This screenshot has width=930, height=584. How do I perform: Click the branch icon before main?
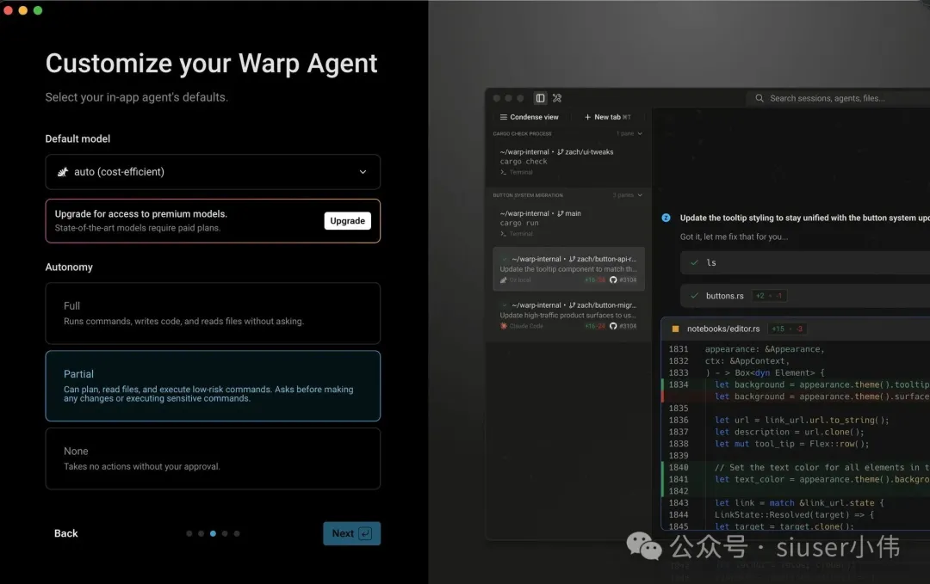(x=561, y=214)
